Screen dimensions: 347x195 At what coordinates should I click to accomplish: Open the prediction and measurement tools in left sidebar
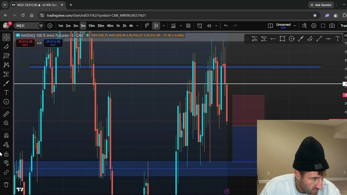pyautogui.click(x=6, y=74)
